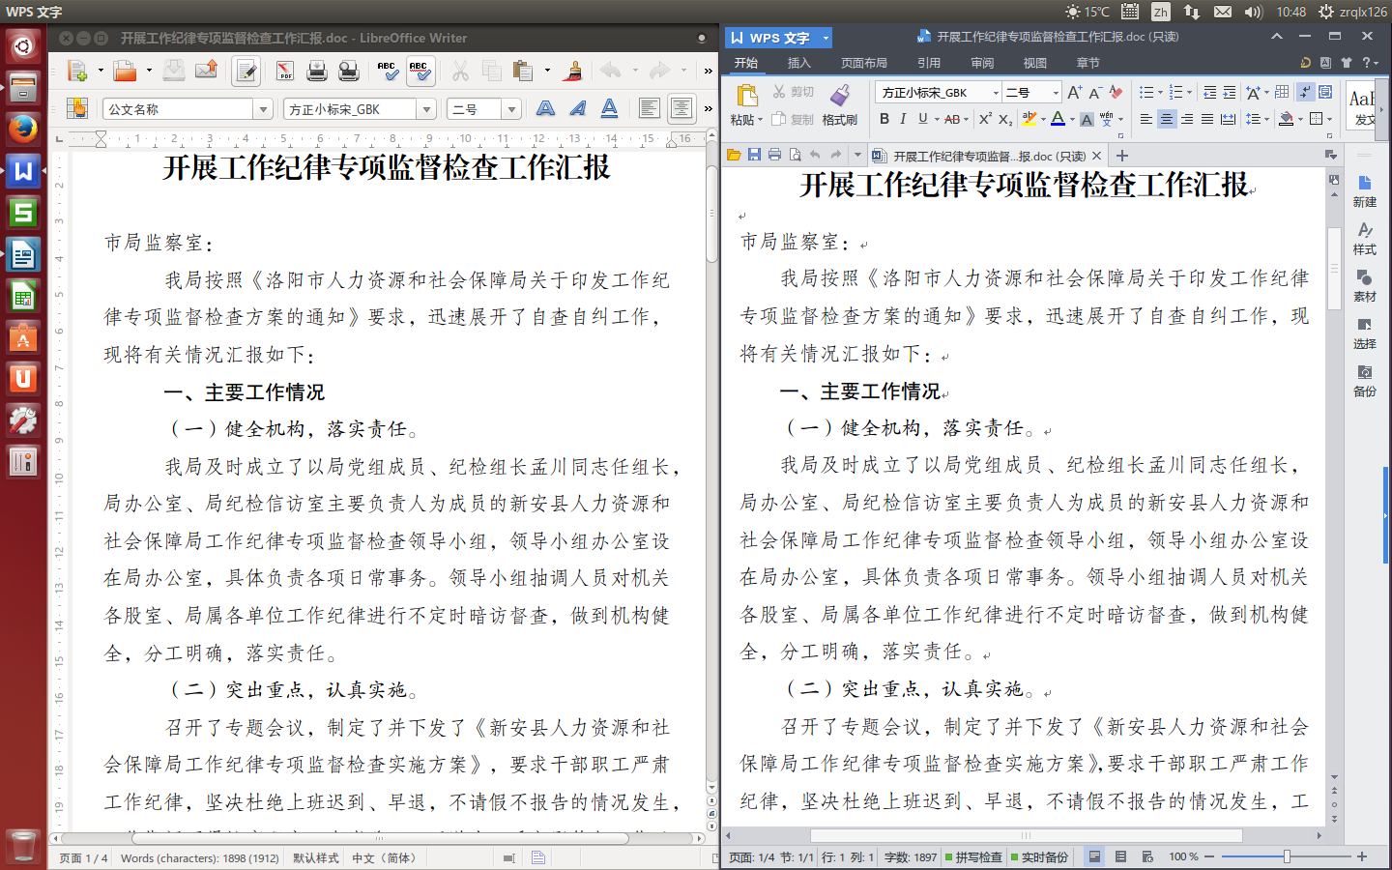Viewport: 1392px width, 870px height.
Task: Click Paste icon in LibreOffice toolbar
Action: [x=523, y=71]
